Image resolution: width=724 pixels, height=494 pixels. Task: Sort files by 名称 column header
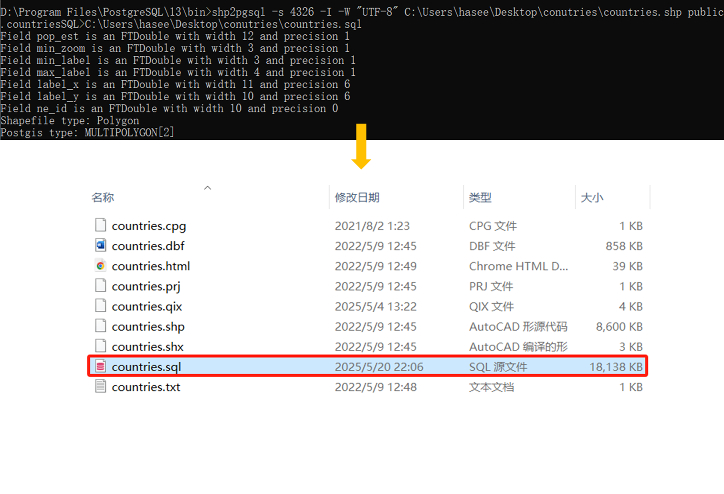coord(103,197)
